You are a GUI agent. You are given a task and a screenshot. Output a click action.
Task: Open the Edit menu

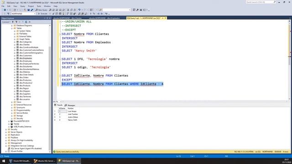[9, 6]
